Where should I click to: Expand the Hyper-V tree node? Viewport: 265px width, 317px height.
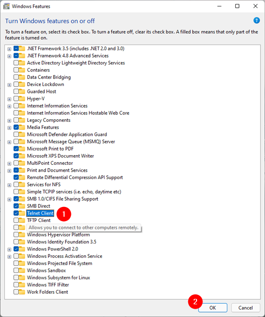(9, 99)
